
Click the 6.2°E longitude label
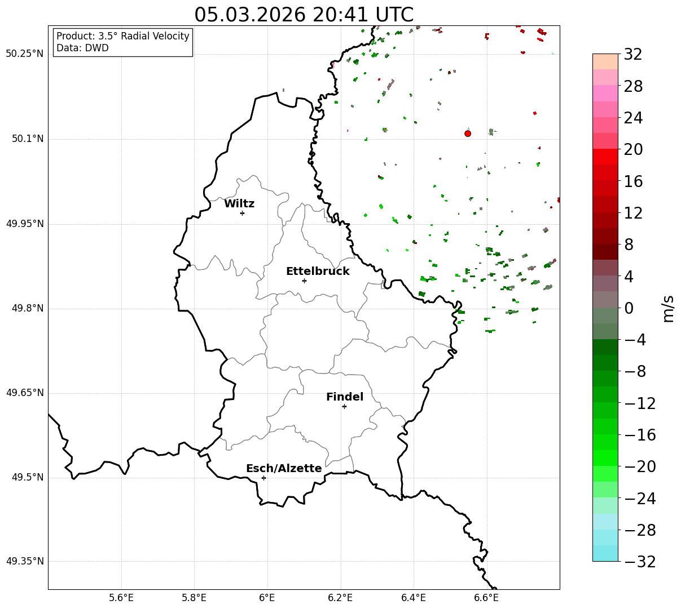(340, 598)
